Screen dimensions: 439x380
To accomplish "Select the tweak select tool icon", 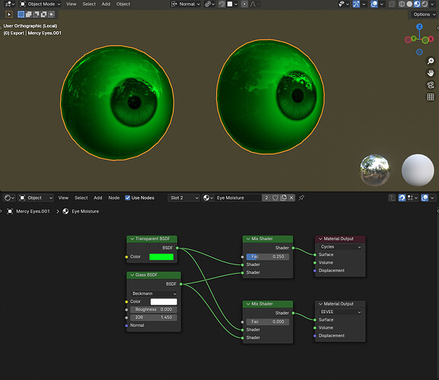I will pyautogui.click(x=9, y=14).
